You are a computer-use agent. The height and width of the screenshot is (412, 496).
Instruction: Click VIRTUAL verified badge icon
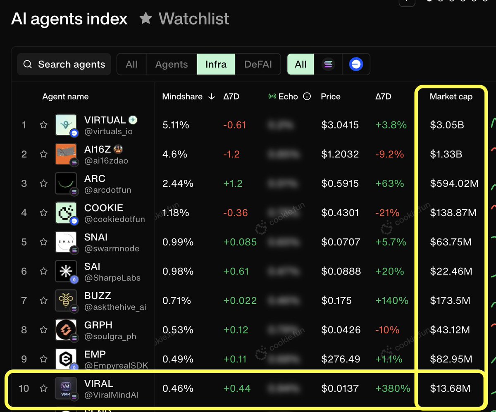(x=133, y=120)
